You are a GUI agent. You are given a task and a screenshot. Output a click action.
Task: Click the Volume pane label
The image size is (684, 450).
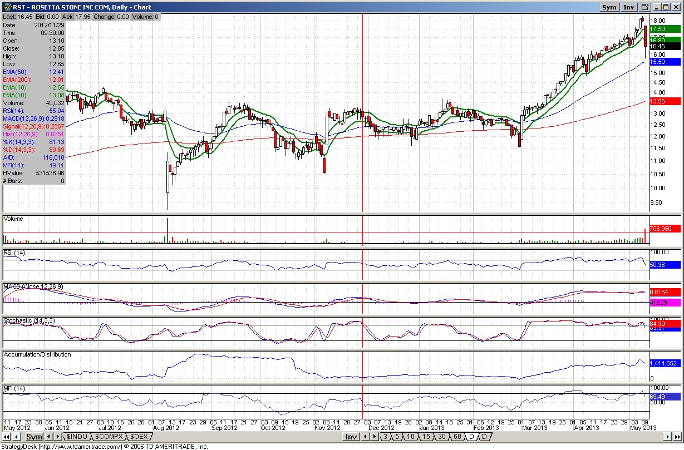click(x=13, y=219)
